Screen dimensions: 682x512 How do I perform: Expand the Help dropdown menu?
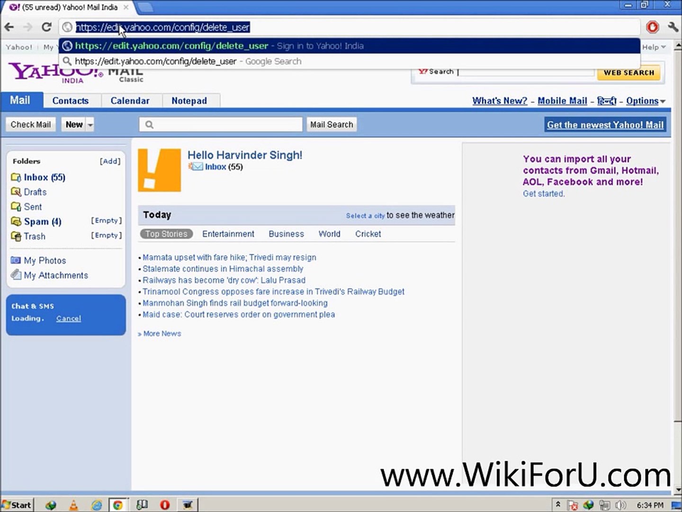654,47
